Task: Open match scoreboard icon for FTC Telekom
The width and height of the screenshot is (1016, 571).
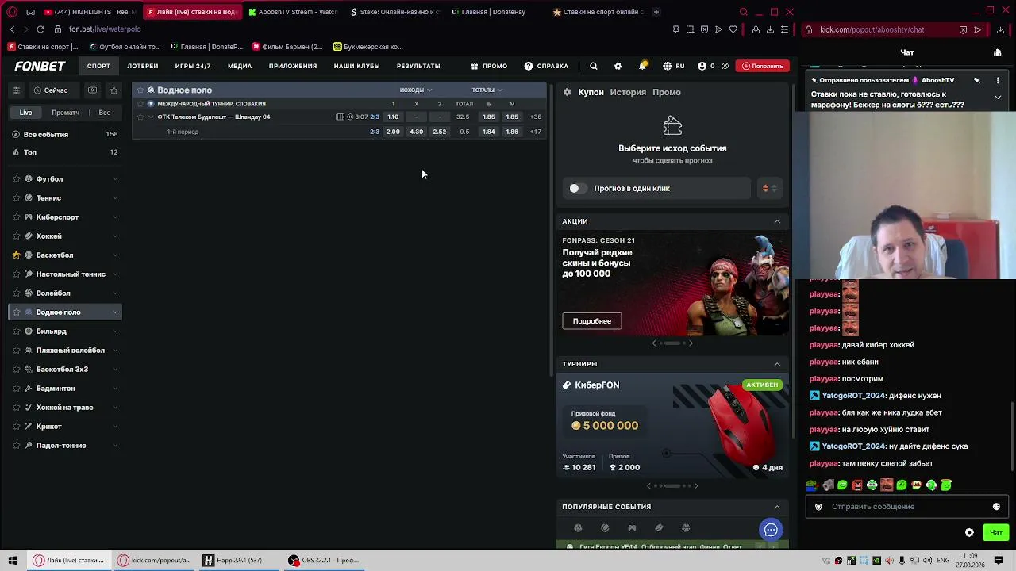Action: 340,117
